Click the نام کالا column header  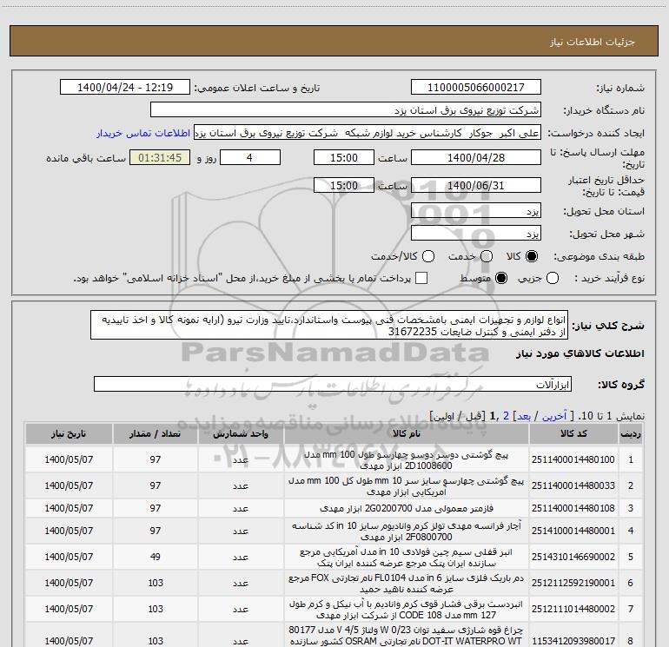click(407, 433)
